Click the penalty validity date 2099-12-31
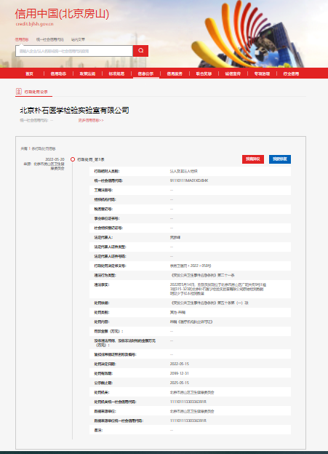Image resolution: width=328 pixels, height=454 pixels. [x=179, y=373]
